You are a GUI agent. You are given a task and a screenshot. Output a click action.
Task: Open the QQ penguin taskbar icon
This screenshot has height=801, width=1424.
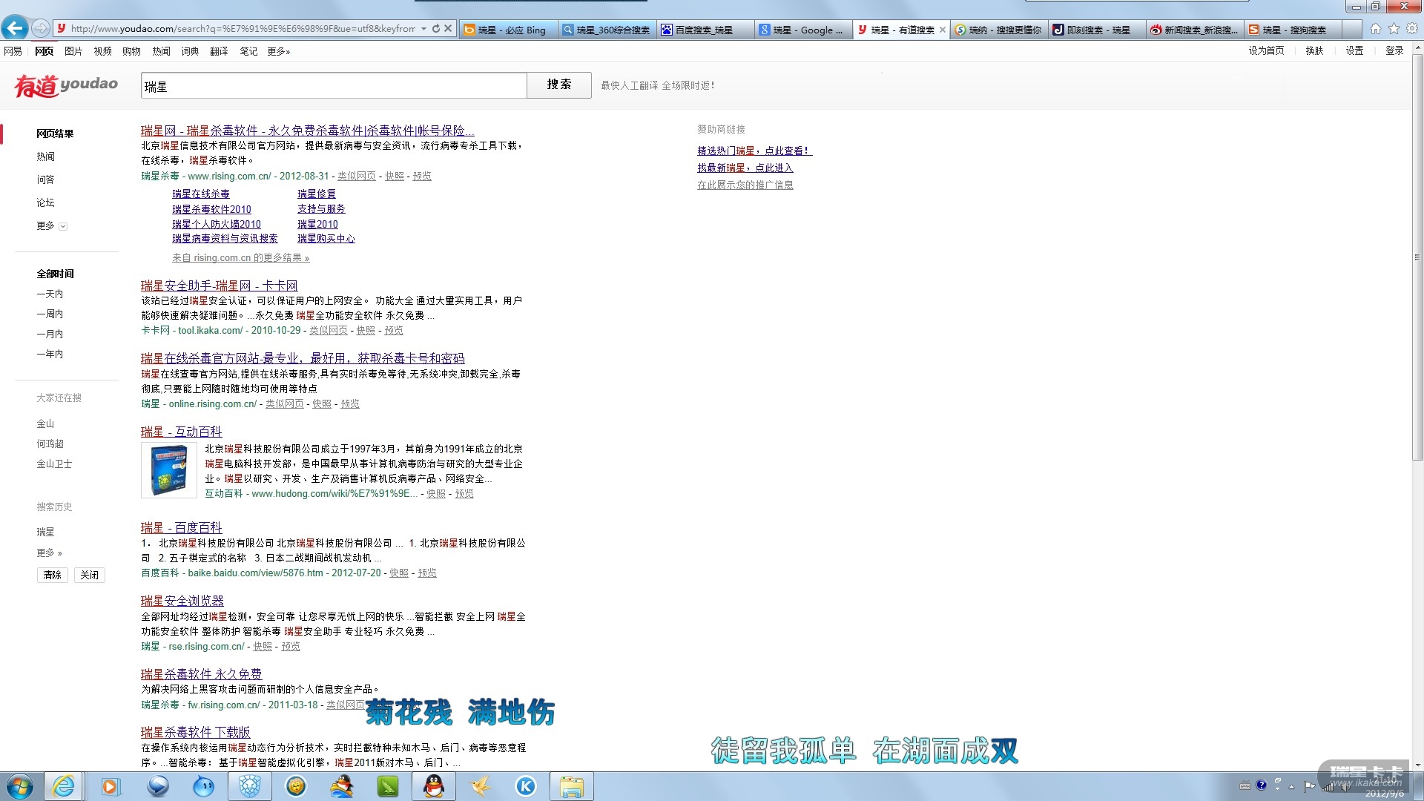[434, 786]
